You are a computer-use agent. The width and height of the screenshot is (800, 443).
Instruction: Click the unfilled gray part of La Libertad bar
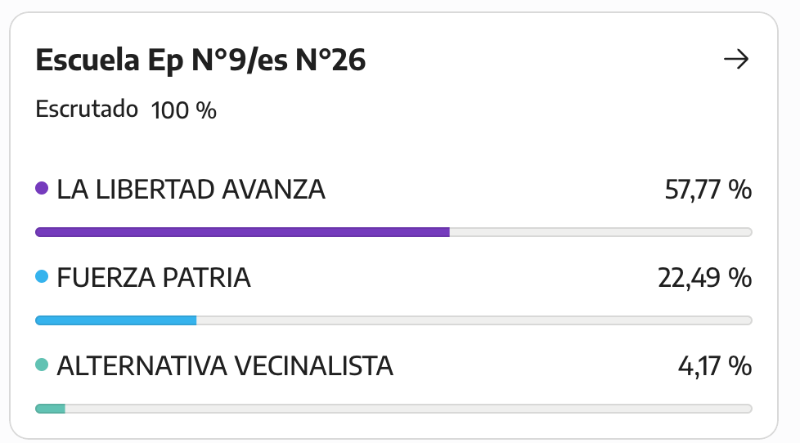[601, 232]
